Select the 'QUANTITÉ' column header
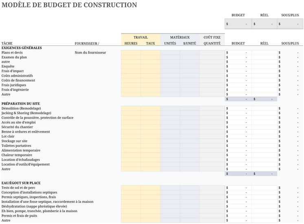 click(x=212, y=43)
